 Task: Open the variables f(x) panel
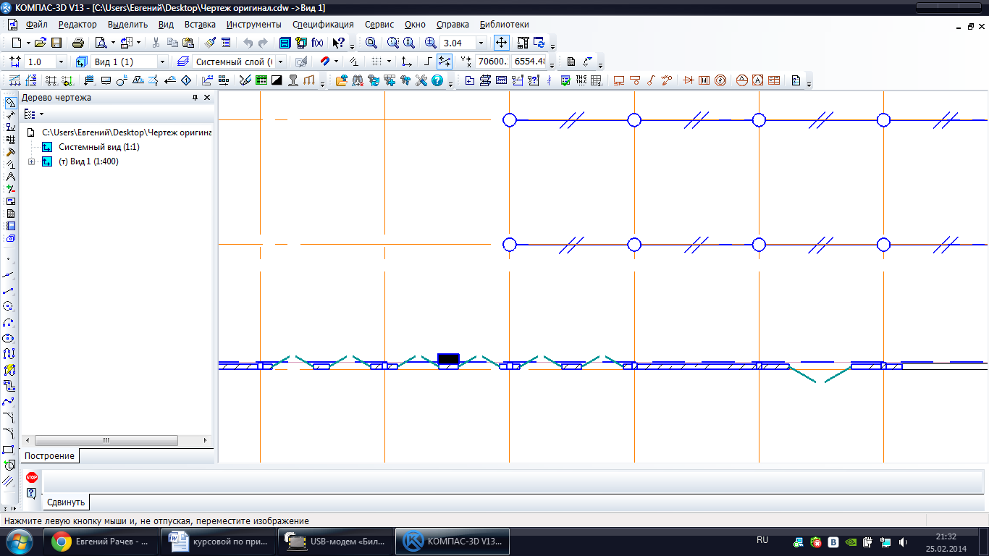pos(316,43)
